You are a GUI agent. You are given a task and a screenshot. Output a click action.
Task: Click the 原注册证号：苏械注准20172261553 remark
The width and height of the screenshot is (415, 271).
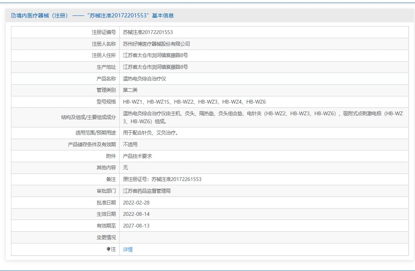click(162, 179)
